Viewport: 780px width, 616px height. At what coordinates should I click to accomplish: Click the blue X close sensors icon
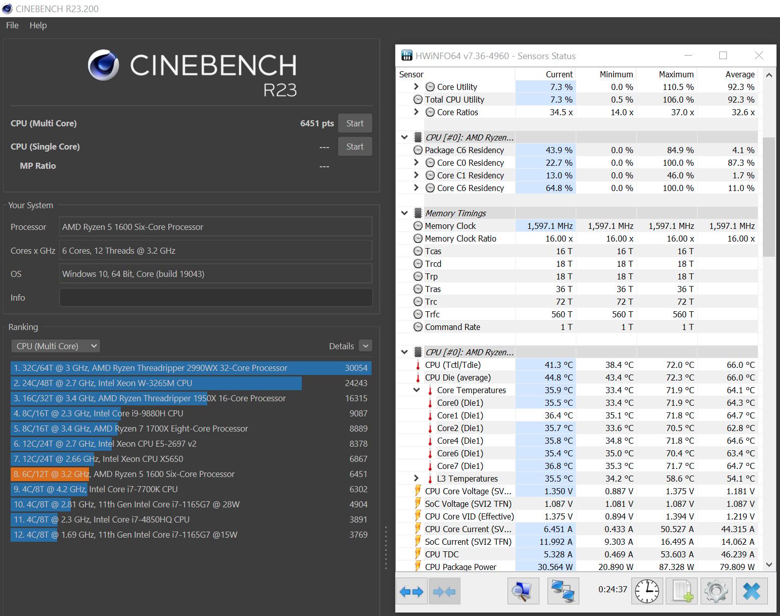[752, 591]
